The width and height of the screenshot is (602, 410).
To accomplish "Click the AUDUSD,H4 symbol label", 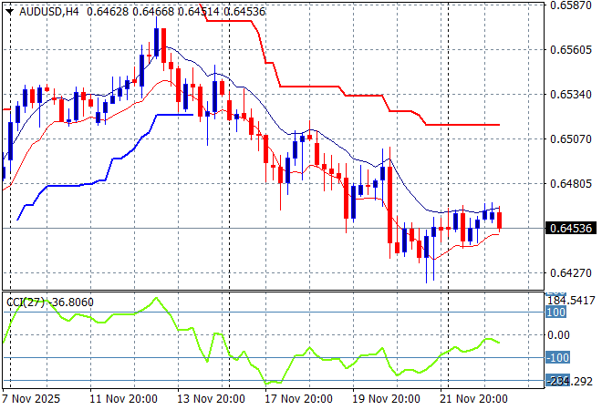I will coord(45,9).
